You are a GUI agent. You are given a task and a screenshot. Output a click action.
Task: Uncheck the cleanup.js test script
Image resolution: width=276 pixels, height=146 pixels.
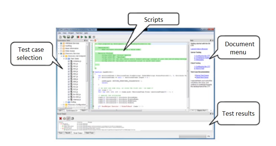tap(69, 99)
